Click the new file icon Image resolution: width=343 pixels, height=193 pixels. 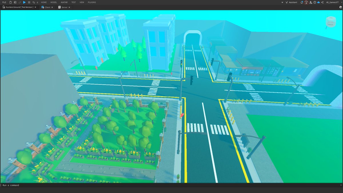(x=10, y=2)
